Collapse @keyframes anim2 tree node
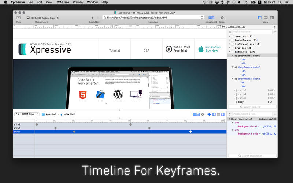Image resolution: width=293 pixels, height=183 pixels. point(233,67)
